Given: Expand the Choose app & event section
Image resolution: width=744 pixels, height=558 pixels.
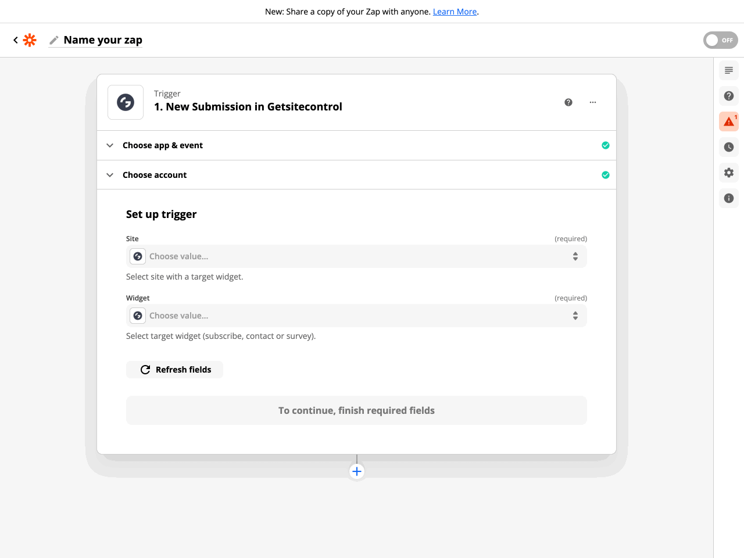Looking at the screenshot, I should (x=163, y=145).
